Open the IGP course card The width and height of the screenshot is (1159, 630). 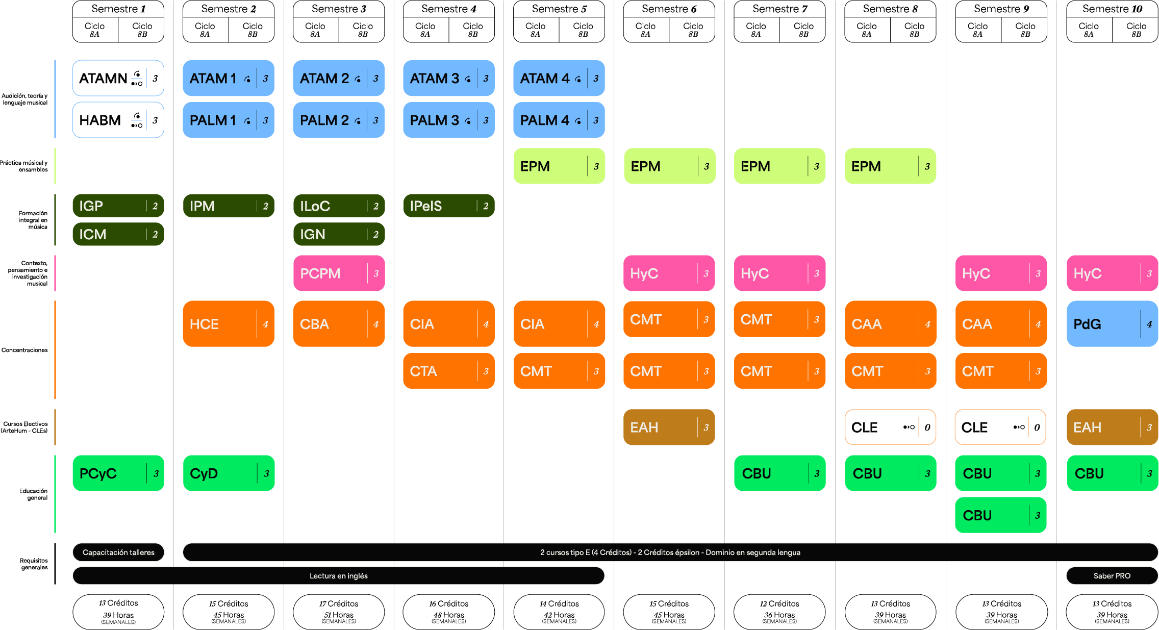tap(118, 206)
